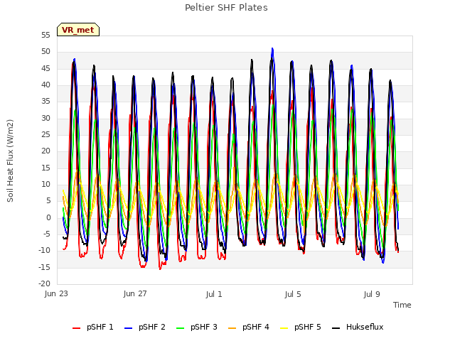Click the -20 y-axis tick label
This screenshot has width=455, height=341.
click(44, 284)
